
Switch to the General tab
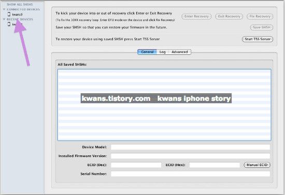point(147,52)
